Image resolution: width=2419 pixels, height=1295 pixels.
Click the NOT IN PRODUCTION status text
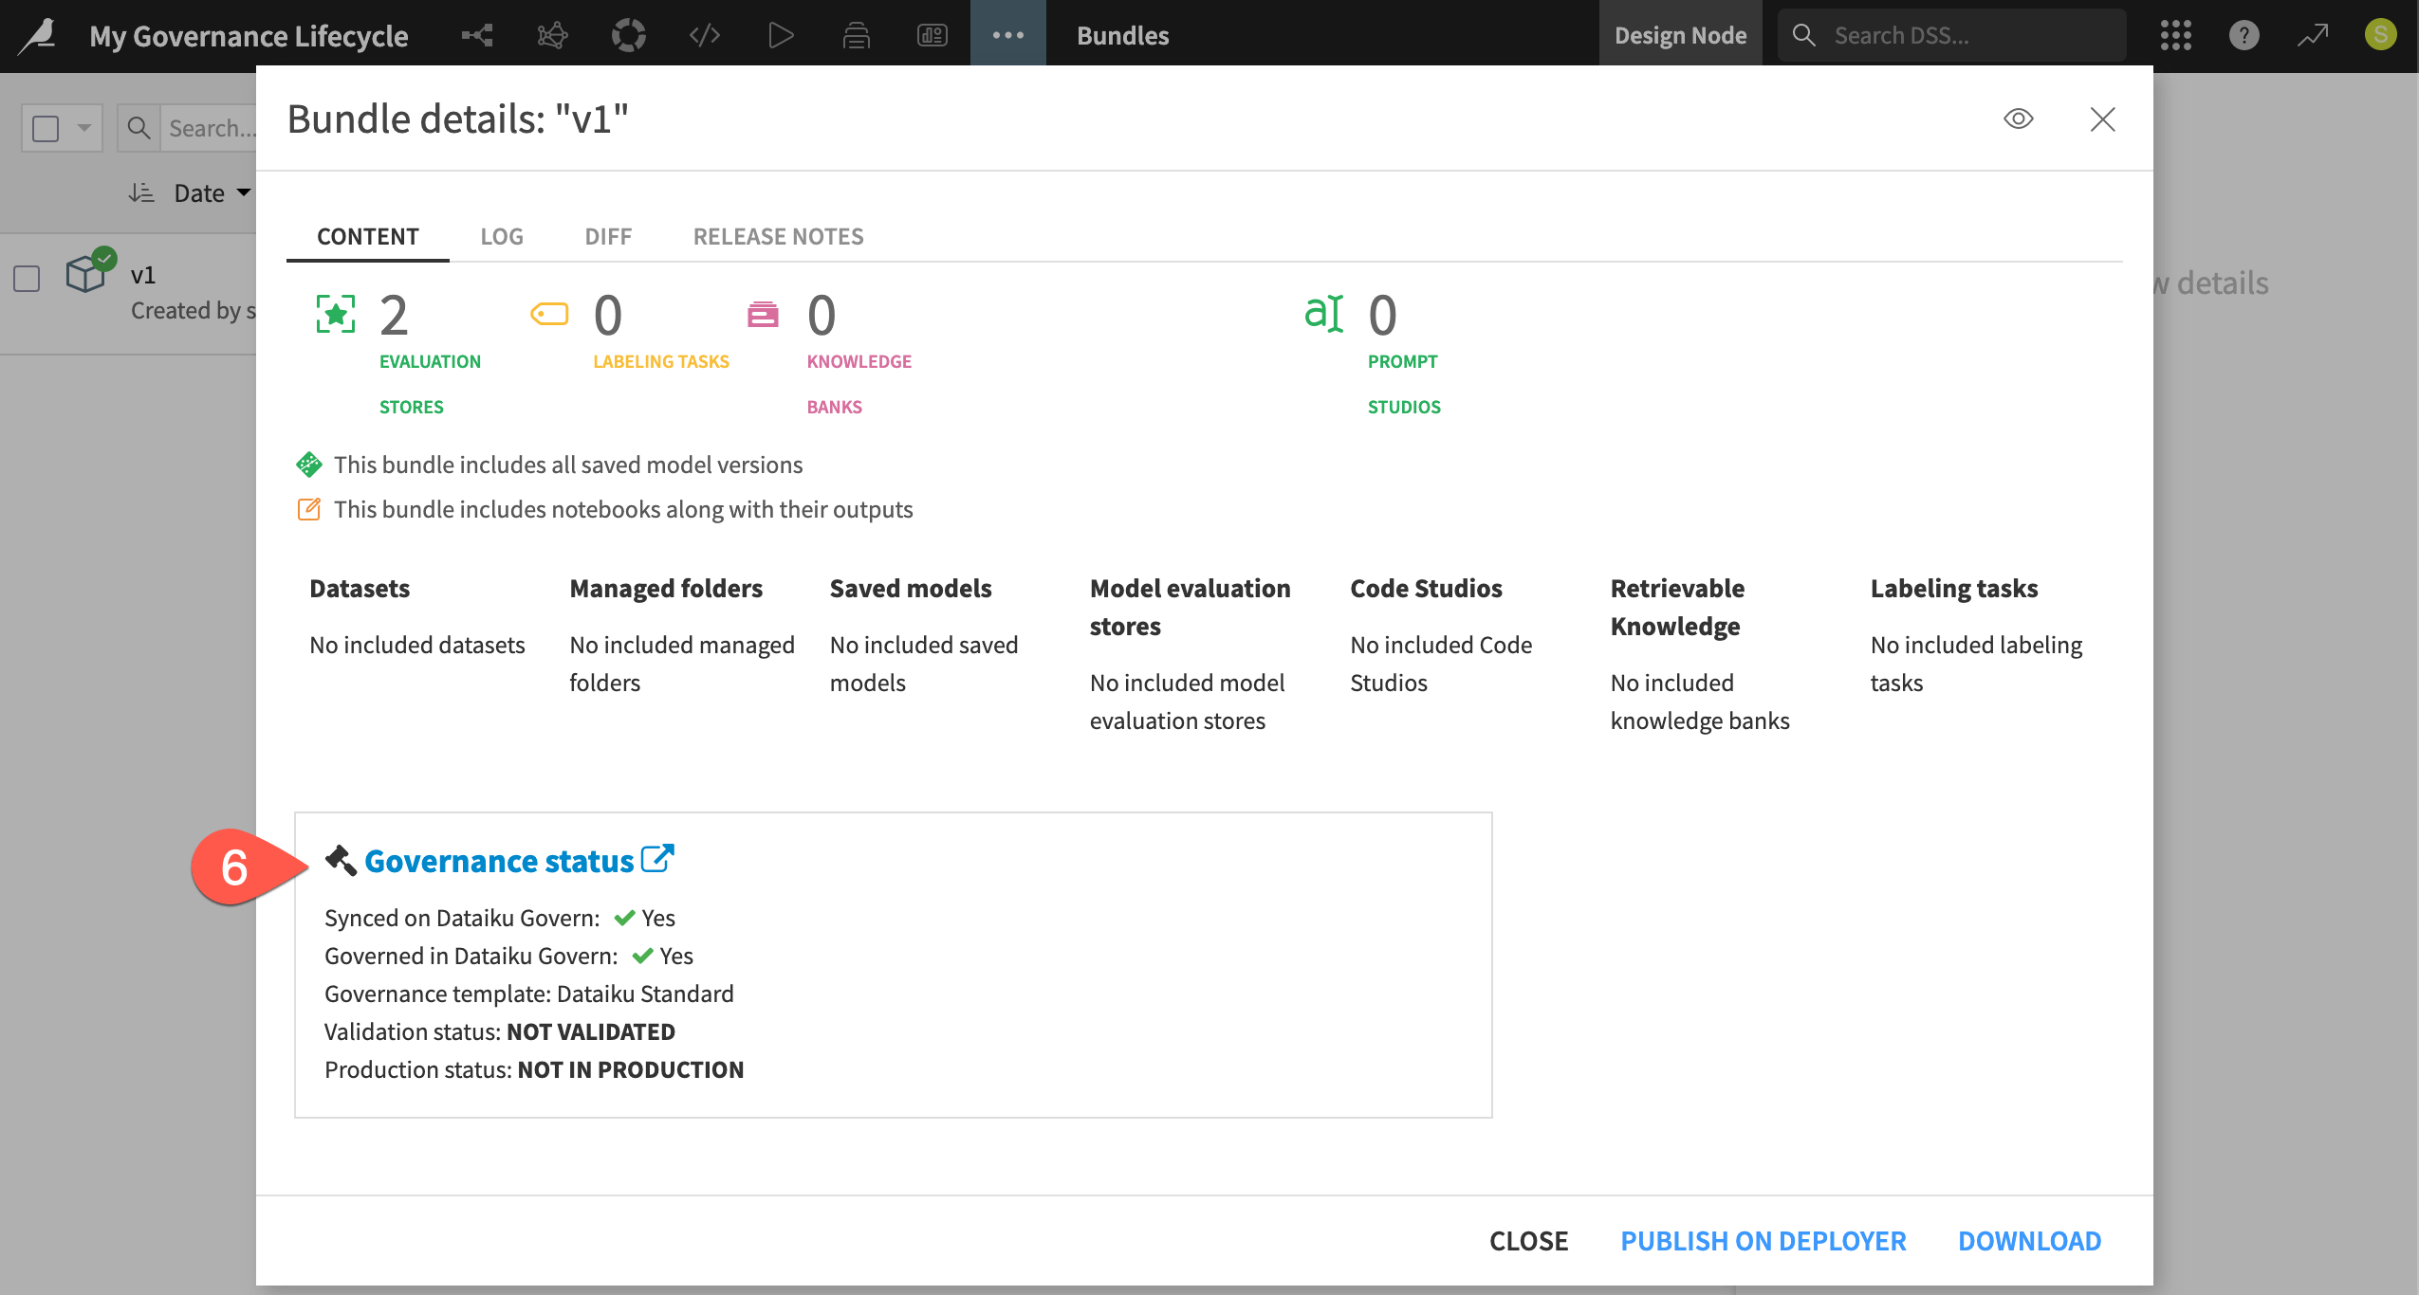coord(630,1069)
